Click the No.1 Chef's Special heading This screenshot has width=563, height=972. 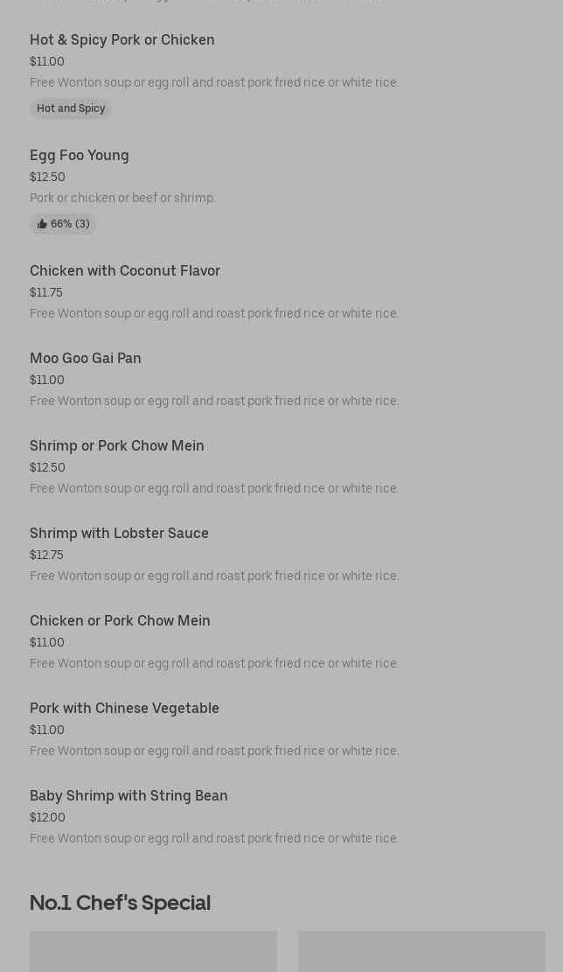point(120,903)
